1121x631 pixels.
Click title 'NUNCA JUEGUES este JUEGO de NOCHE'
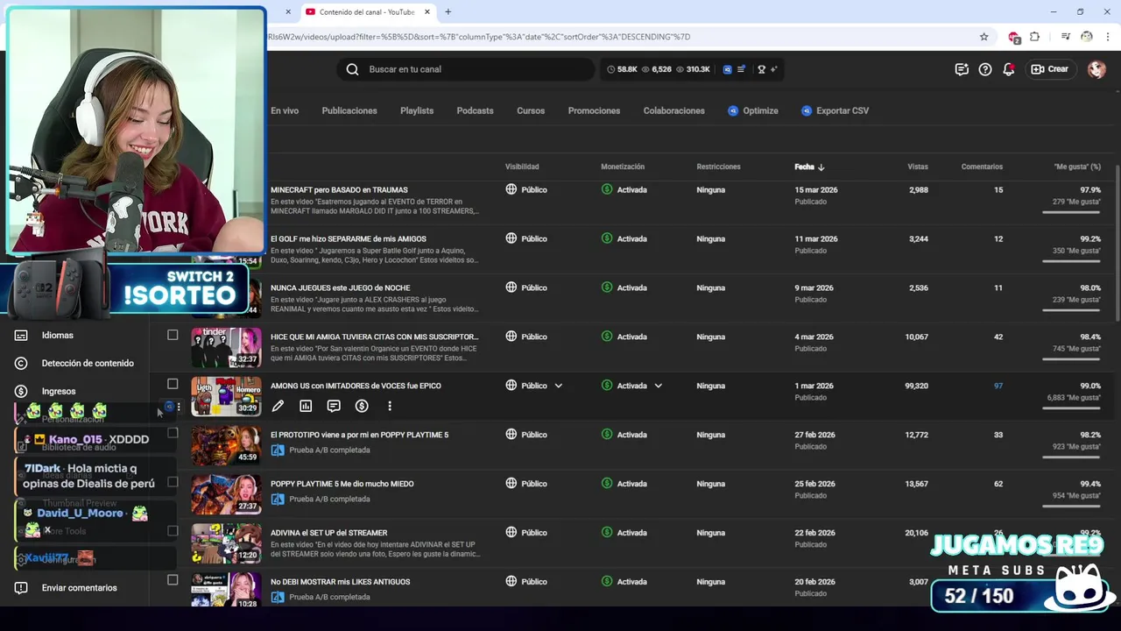(341, 287)
